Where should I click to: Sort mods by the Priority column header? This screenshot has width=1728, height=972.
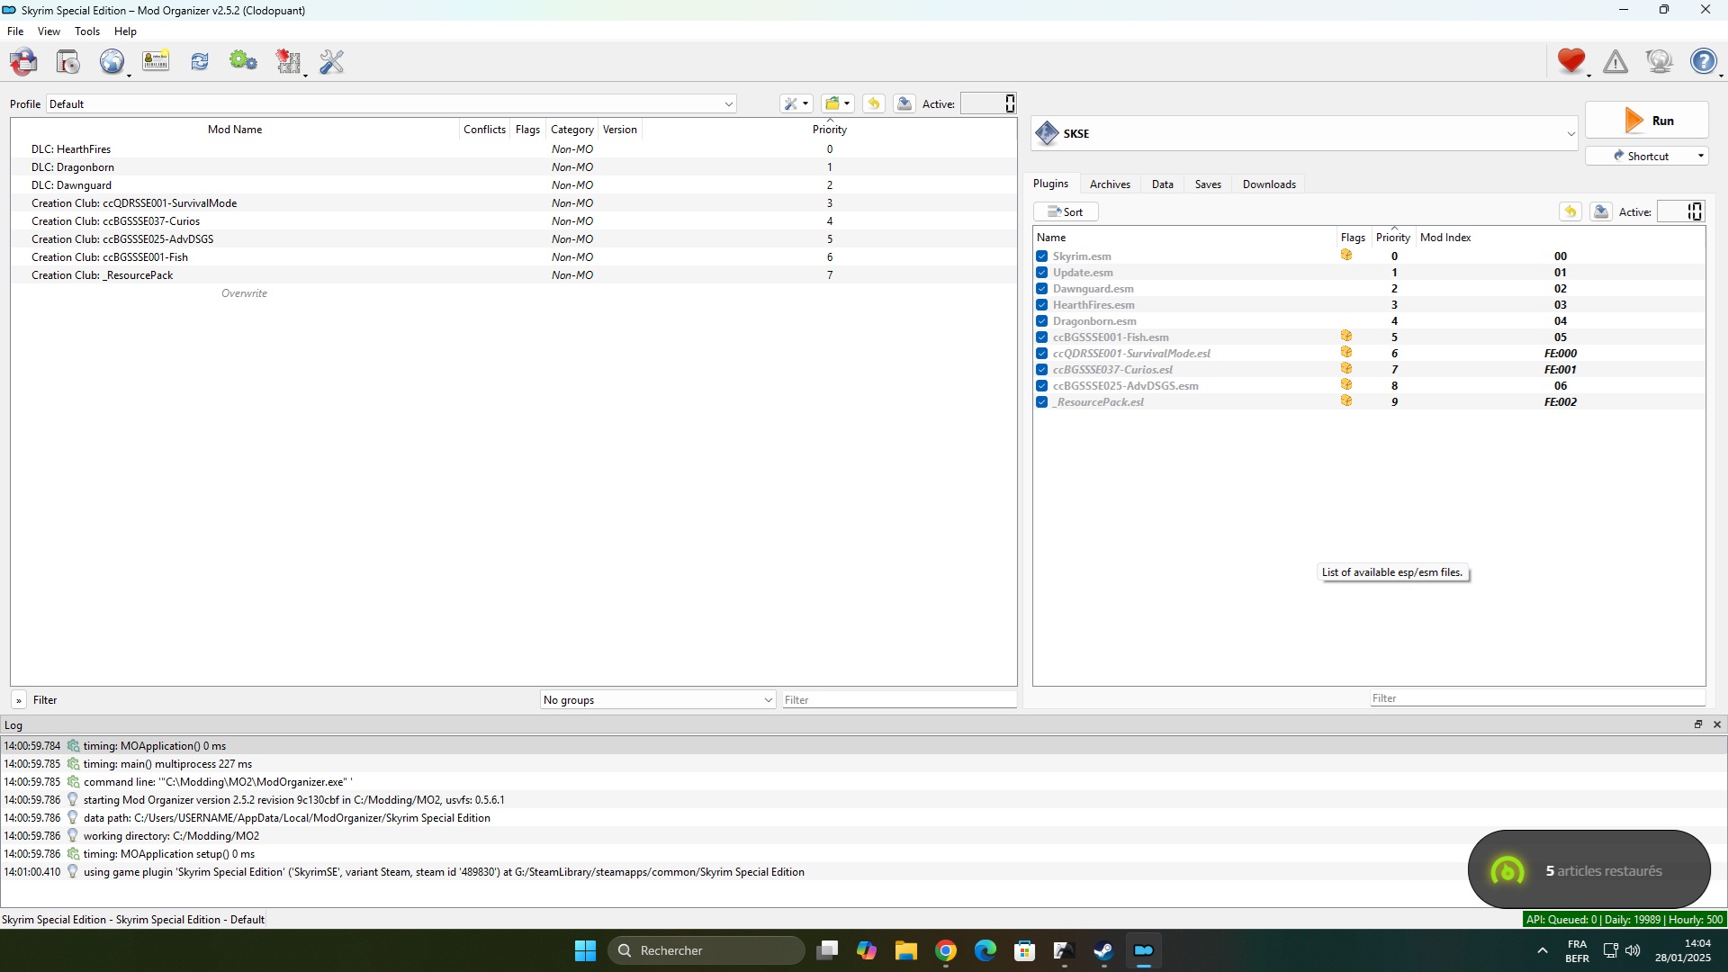click(x=829, y=129)
